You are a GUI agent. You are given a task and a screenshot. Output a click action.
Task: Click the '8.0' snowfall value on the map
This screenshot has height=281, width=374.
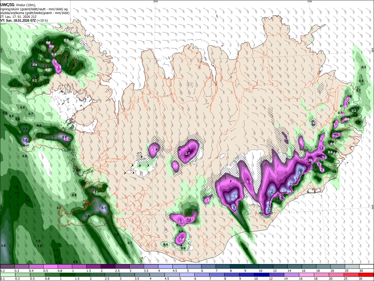click(x=301, y=173)
